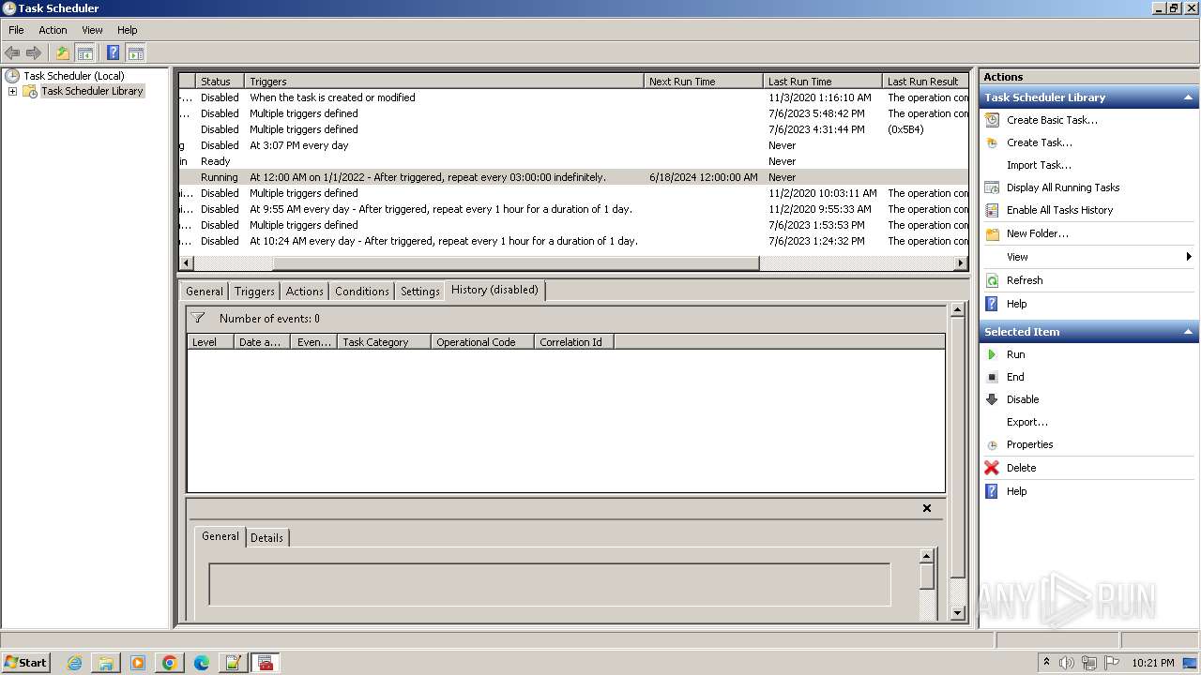Viewport: 1201px width, 675px height.
Task: Click the Create Task icon
Action: pos(992,142)
